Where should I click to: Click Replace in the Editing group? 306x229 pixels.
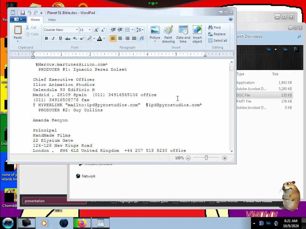[x=217, y=34]
